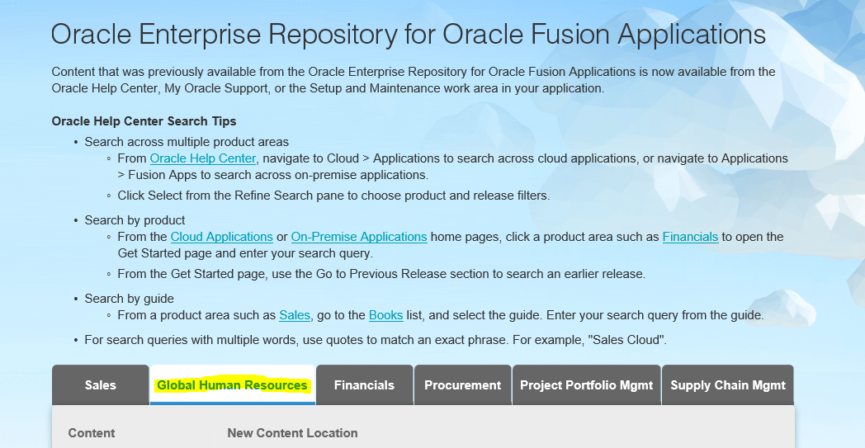
Task: Click the Content column header
Action: pyautogui.click(x=92, y=433)
